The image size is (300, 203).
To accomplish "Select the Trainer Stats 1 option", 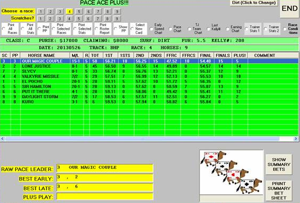I will click(x=253, y=29).
